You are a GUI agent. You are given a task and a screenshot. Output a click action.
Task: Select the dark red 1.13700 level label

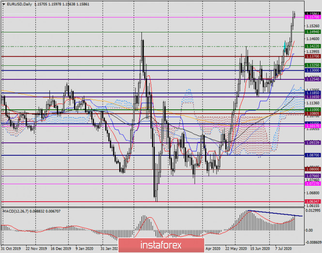[311, 56]
